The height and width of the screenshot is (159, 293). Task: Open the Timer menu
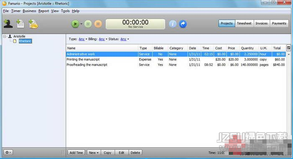16,11
